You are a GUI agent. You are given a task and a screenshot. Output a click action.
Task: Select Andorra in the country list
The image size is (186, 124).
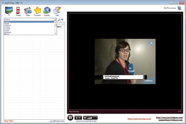[29, 22]
